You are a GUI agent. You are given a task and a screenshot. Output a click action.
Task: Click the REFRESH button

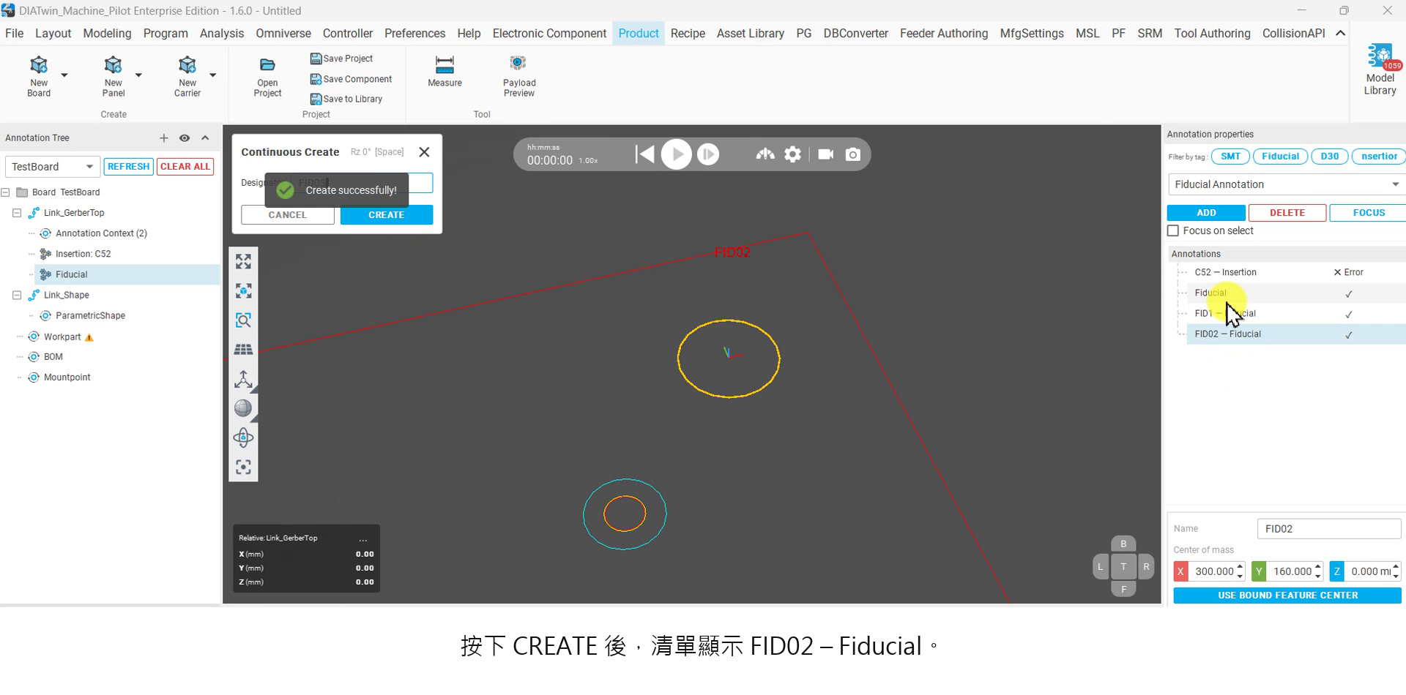(x=128, y=167)
